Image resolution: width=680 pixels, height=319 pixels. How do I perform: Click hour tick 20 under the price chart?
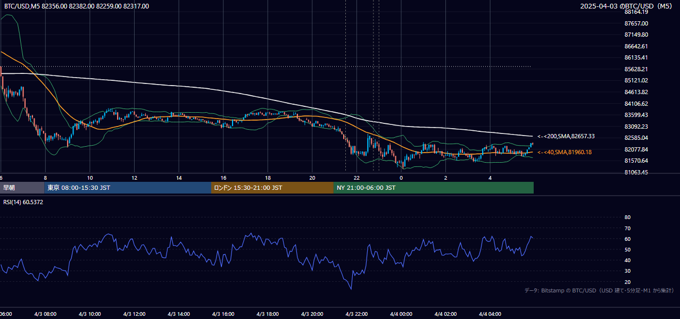(312, 178)
